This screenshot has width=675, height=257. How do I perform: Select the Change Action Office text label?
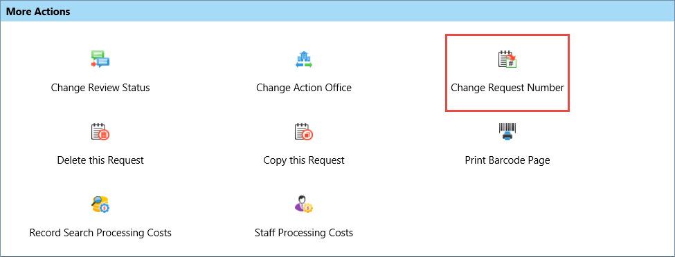(x=304, y=88)
